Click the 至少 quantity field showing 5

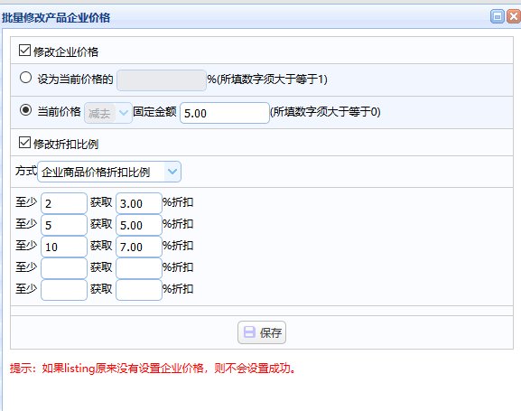[x=64, y=225]
